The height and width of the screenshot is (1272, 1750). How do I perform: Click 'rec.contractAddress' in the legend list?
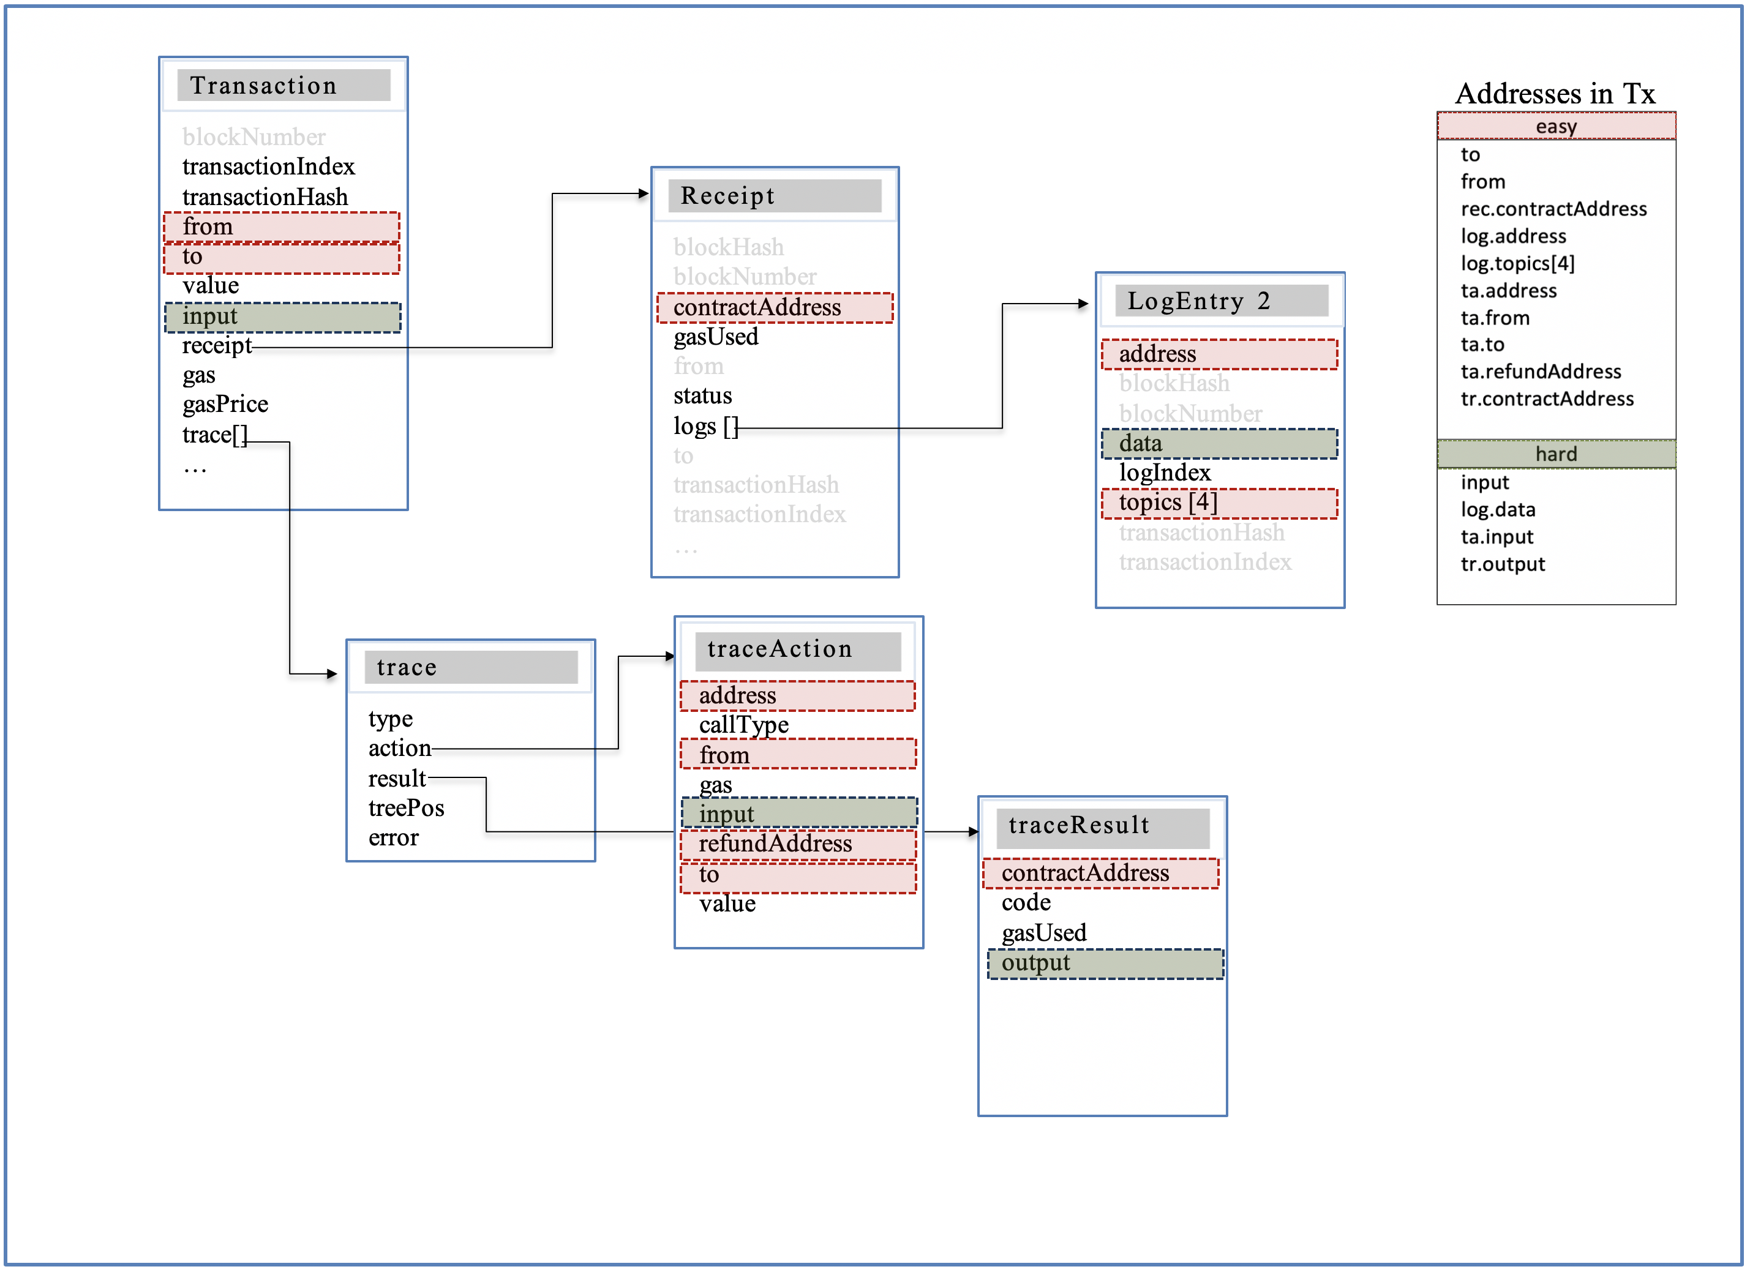[x=1553, y=209]
